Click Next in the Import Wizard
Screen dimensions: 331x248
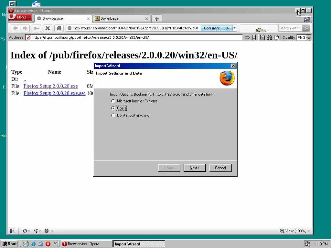coord(195,168)
